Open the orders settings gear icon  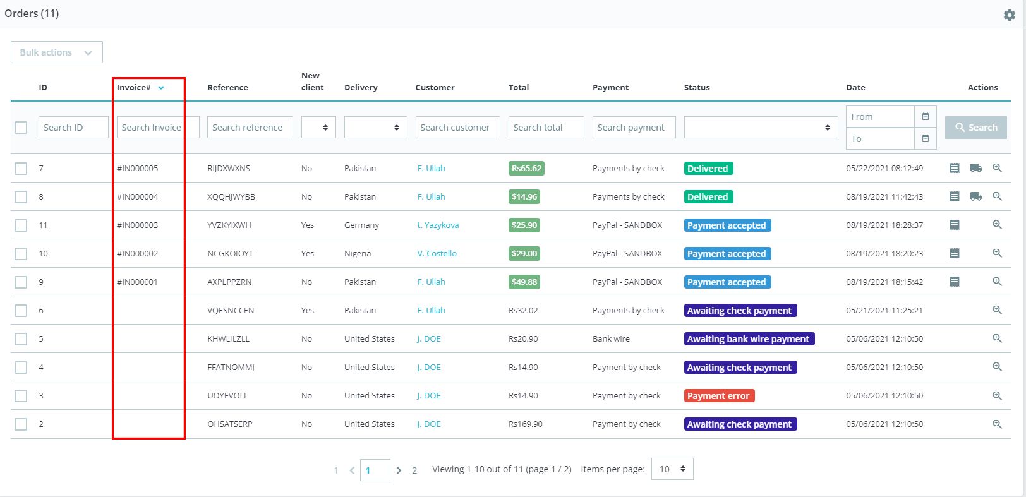click(1009, 15)
